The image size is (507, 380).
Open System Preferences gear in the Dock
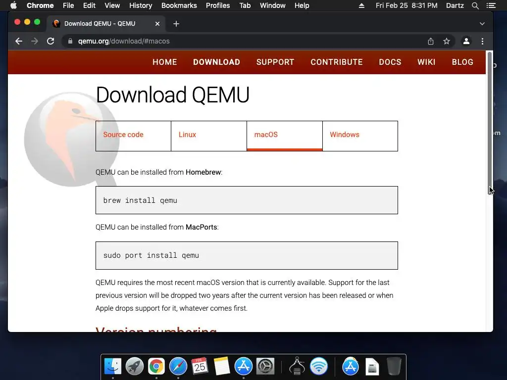pos(265,367)
